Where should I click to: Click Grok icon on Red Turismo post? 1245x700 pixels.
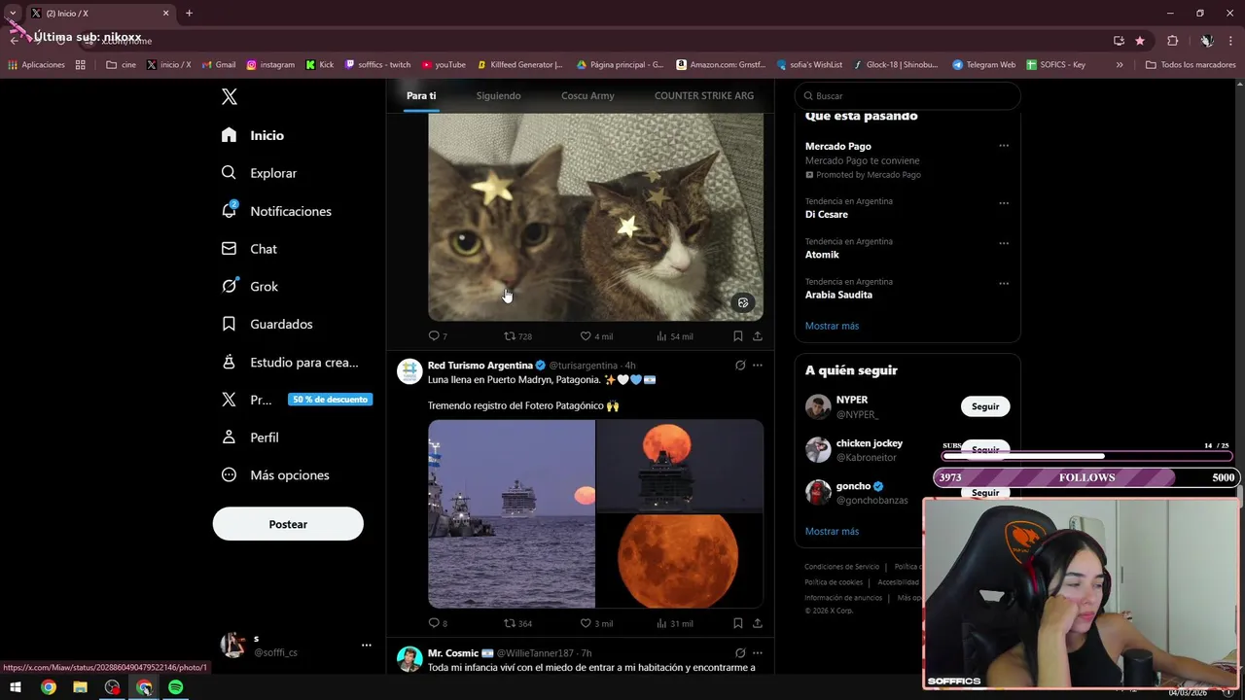click(740, 366)
